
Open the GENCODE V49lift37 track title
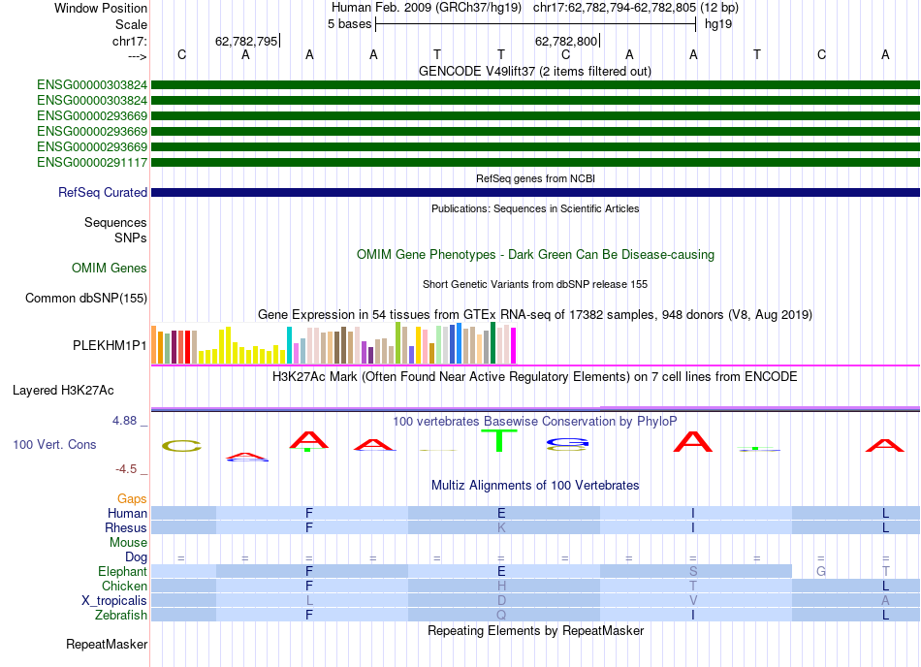tap(534, 71)
